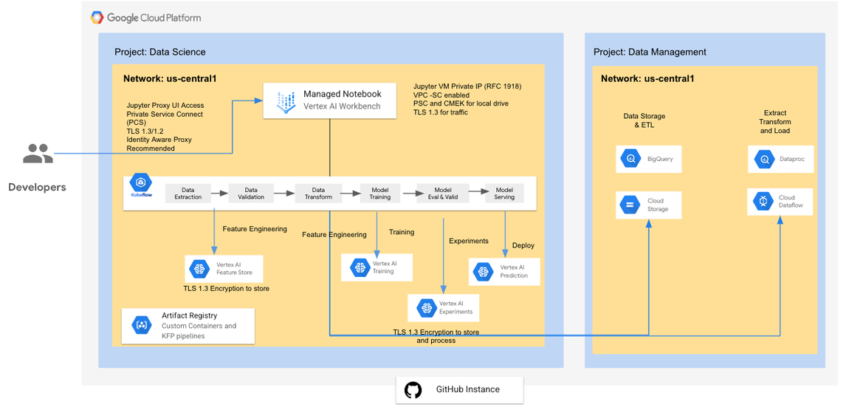Click the 'Artifact Registry' title text

click(190, 315)
